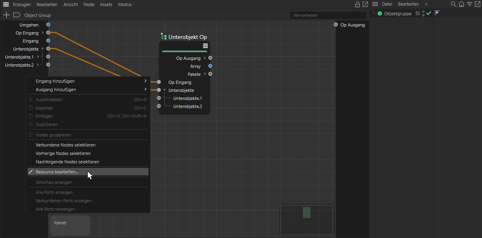Click the Unterobjekt Op node menu icon

click(x=205, y=46)
